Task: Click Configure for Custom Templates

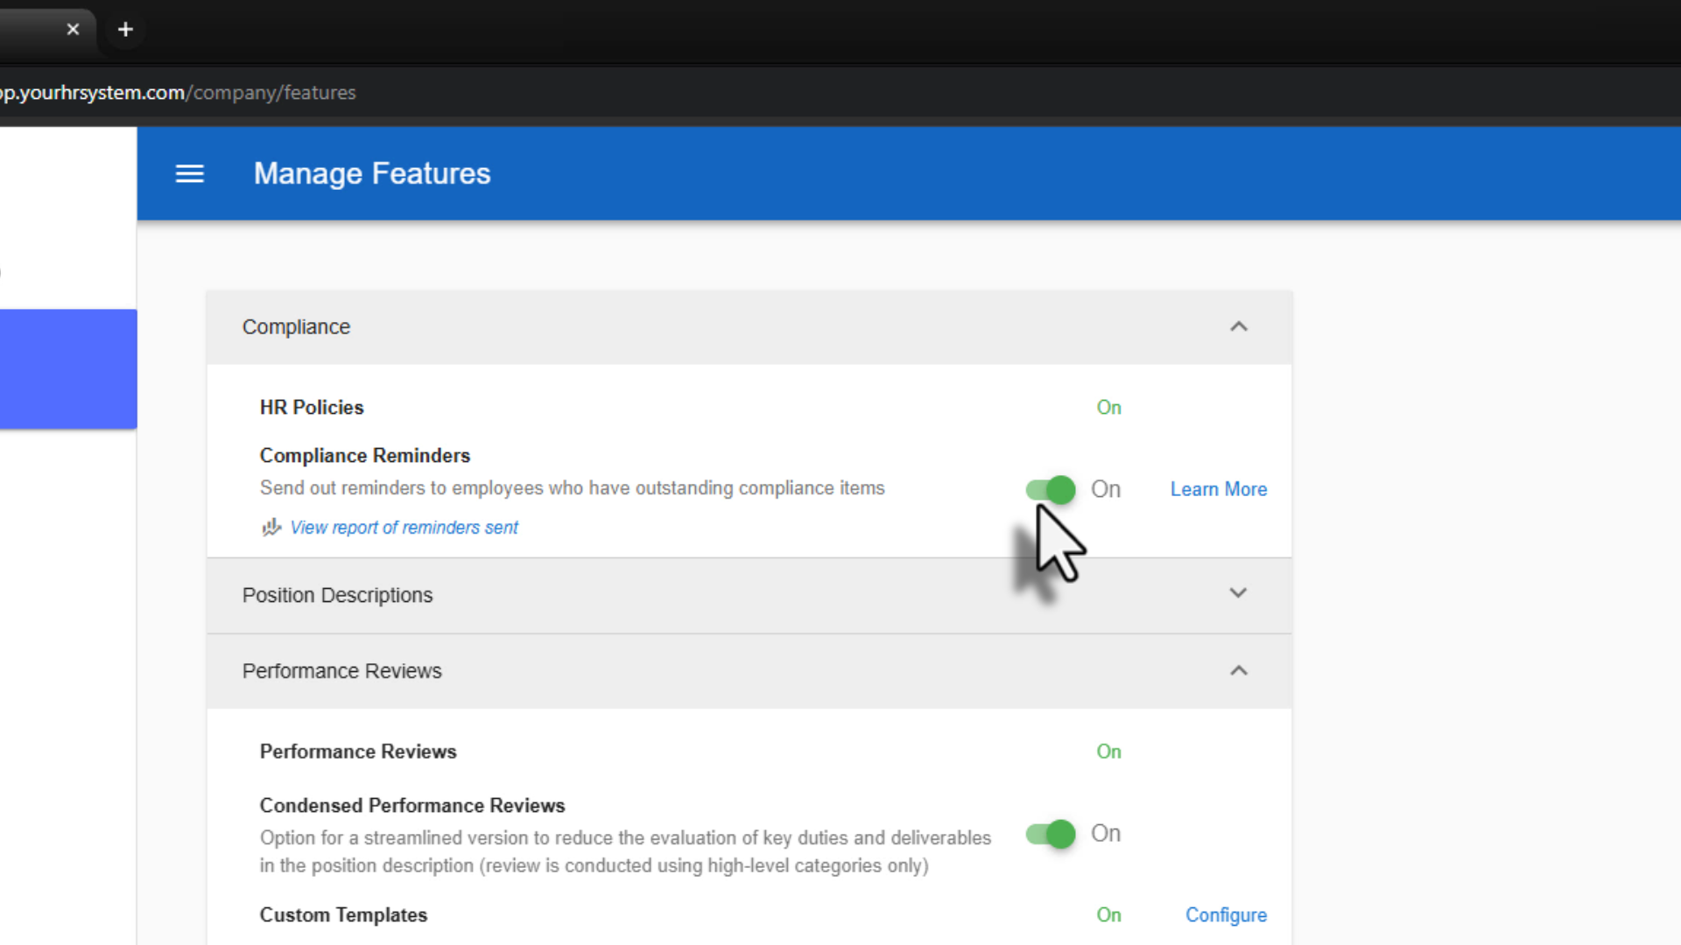Action: pos(1226,915)
